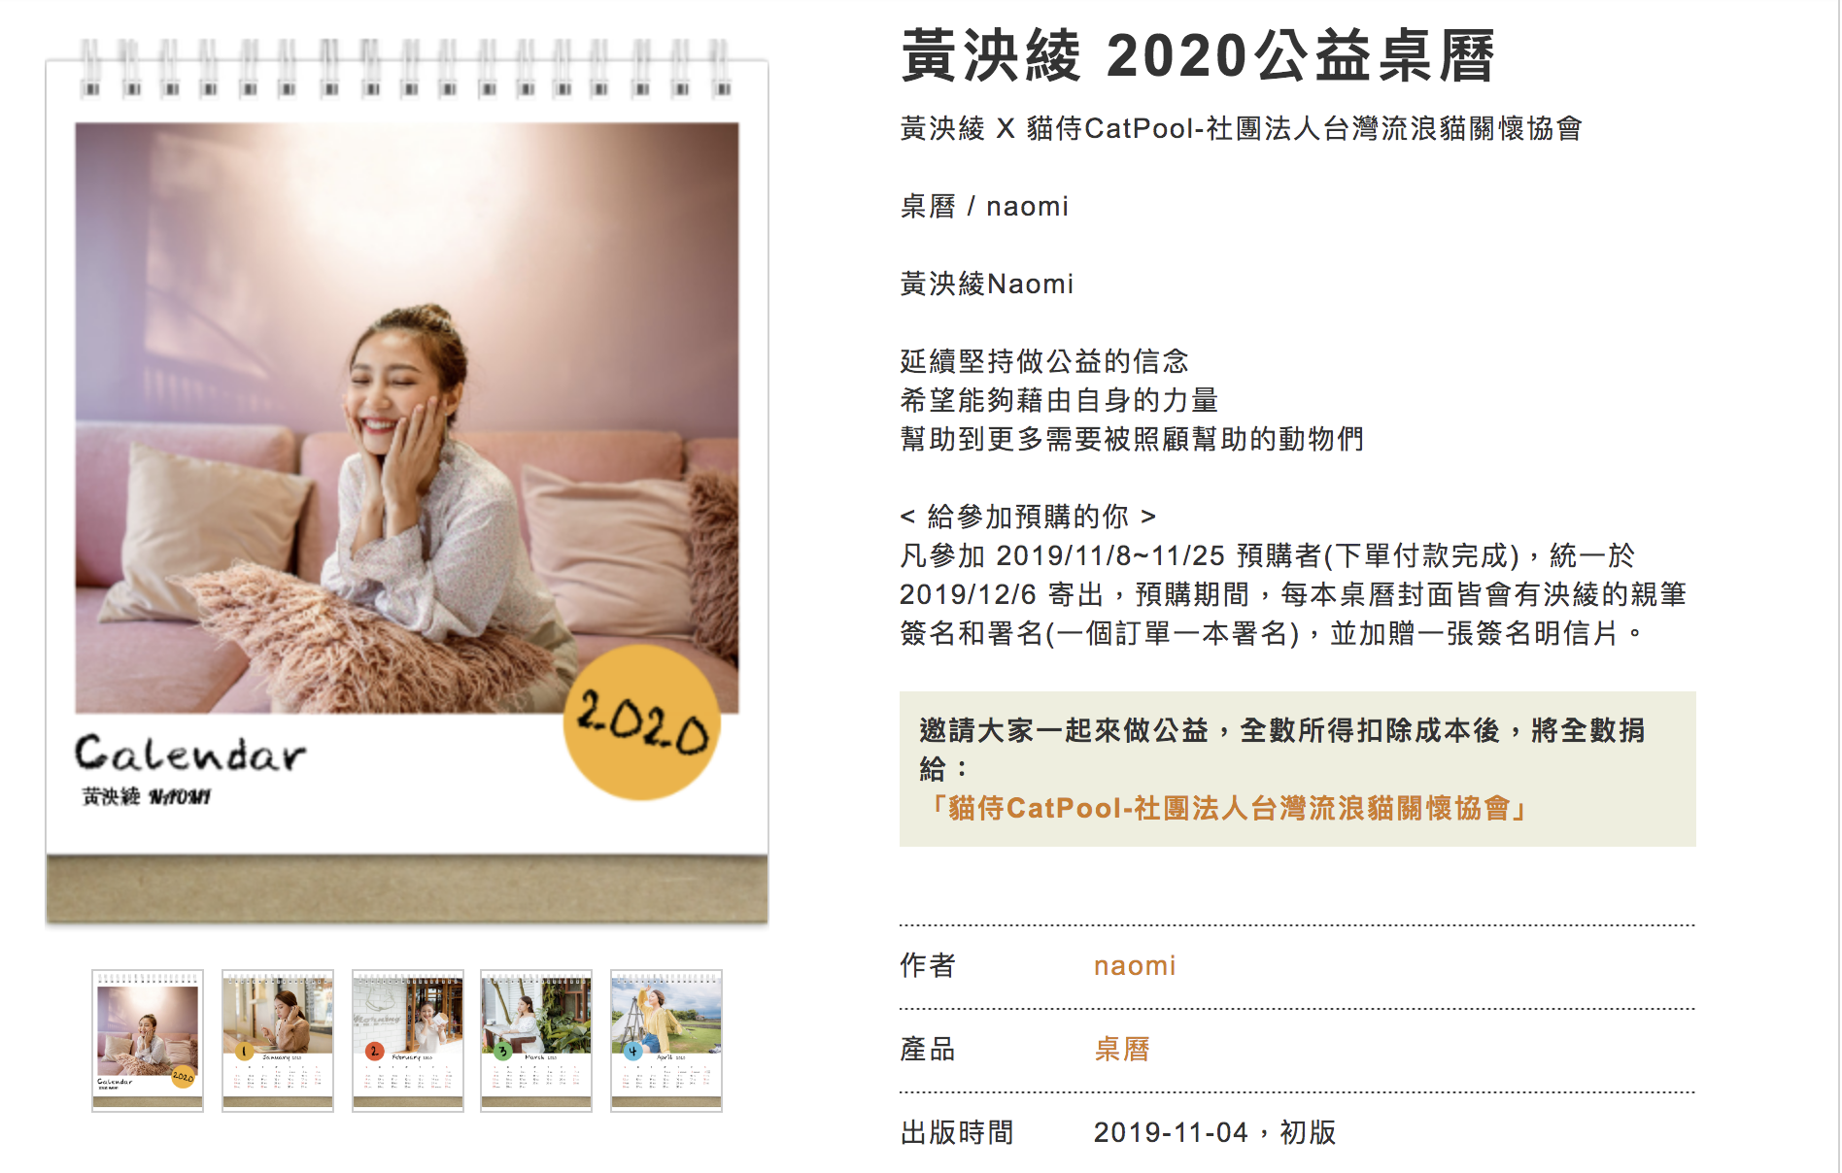Screen dimensions: 1842x1173
Task: Click the subtitle 黃泱綾 X 貓侍CatPool line
Action: pyautogui.click(x=1242, y=128)
